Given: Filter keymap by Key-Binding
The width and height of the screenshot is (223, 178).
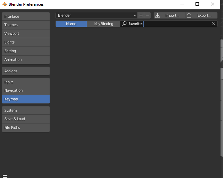Looking at the screenshot, I should tap(104, 24).
